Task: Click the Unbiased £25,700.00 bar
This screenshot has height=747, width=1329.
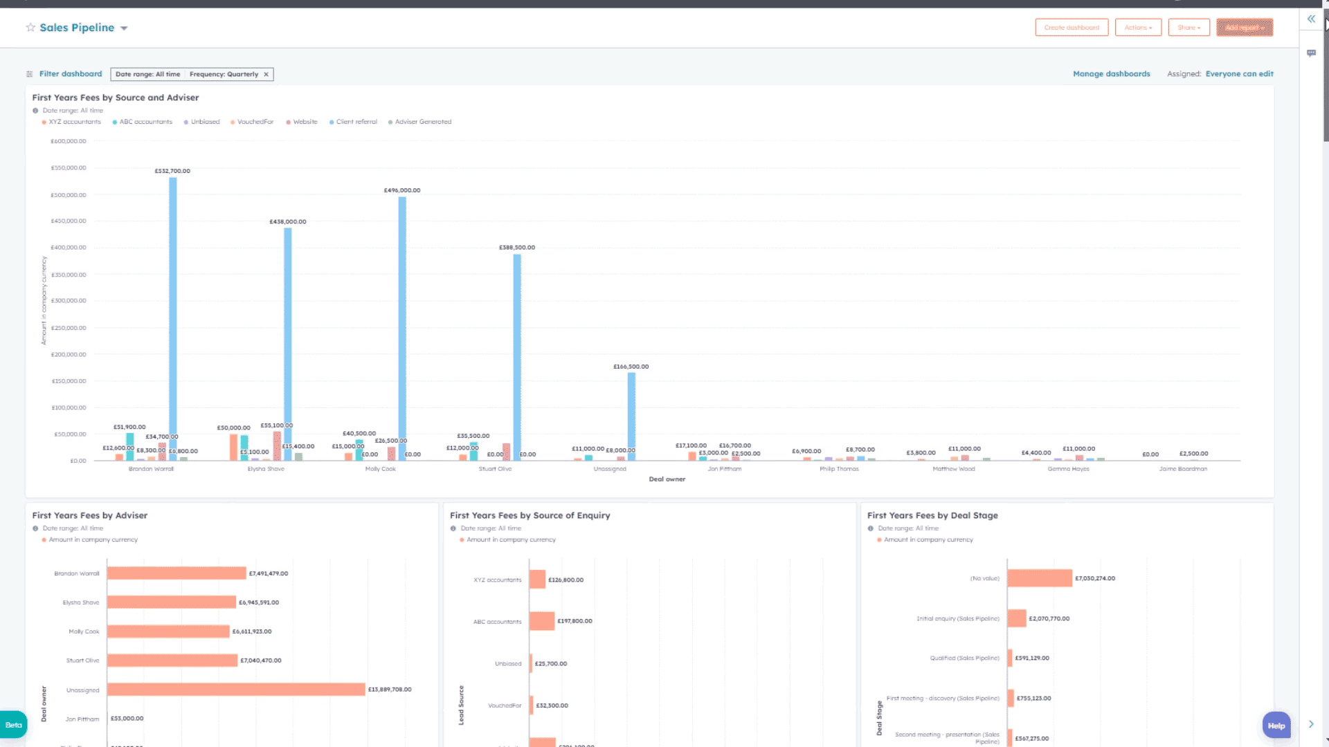Action: click(x=531, y=663)
